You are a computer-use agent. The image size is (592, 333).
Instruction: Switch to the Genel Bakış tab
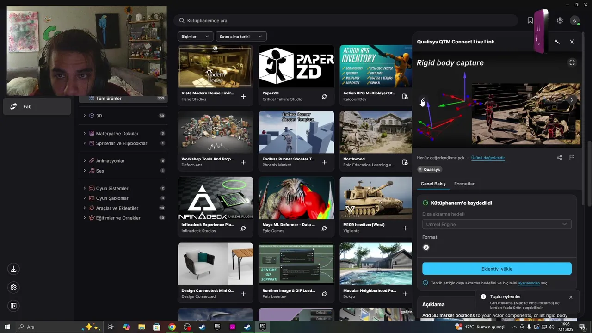[433, 184]
